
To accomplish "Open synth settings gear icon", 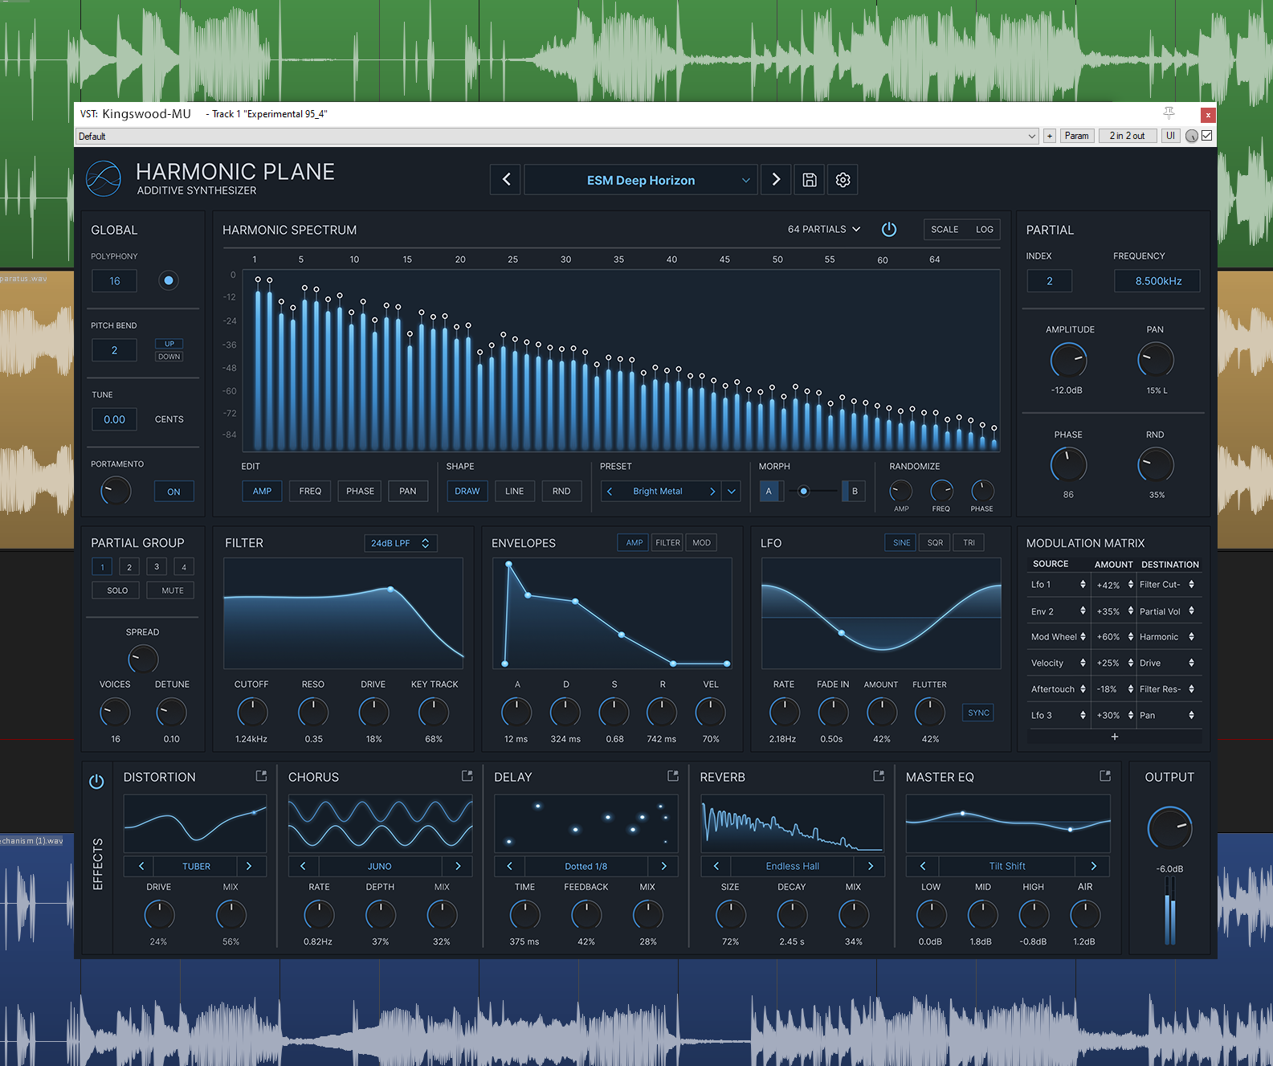I will (843, 180).
